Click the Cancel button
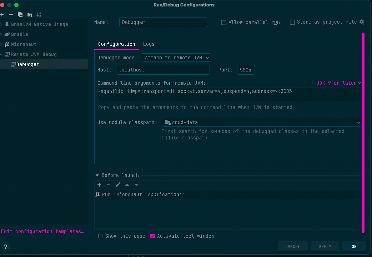372x257 pixels. pyautogui.click(x=292, y=247)
